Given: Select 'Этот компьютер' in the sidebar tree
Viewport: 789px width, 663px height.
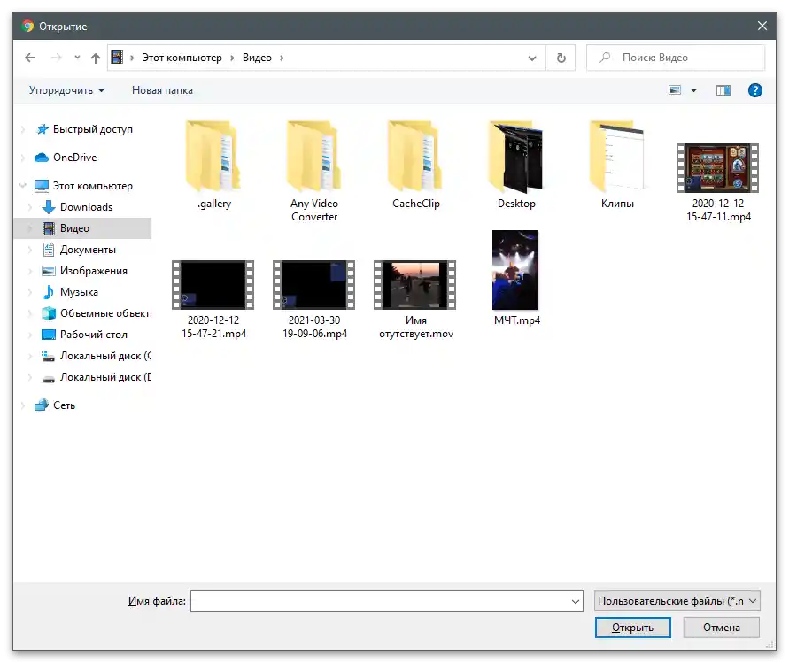Looking at the screenshot, I should click(93, 186).
